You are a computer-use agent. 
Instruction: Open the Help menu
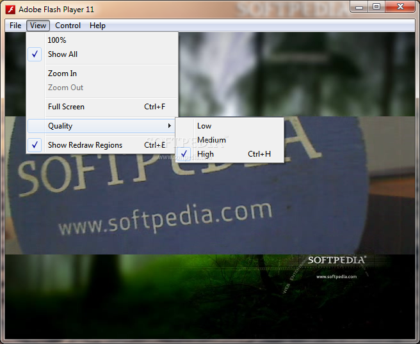[97, 26]
